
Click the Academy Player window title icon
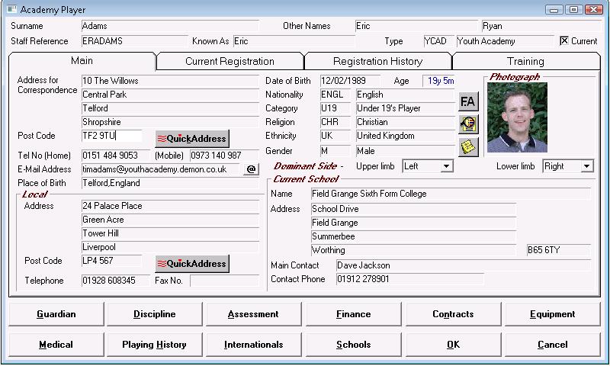point(12,9)
